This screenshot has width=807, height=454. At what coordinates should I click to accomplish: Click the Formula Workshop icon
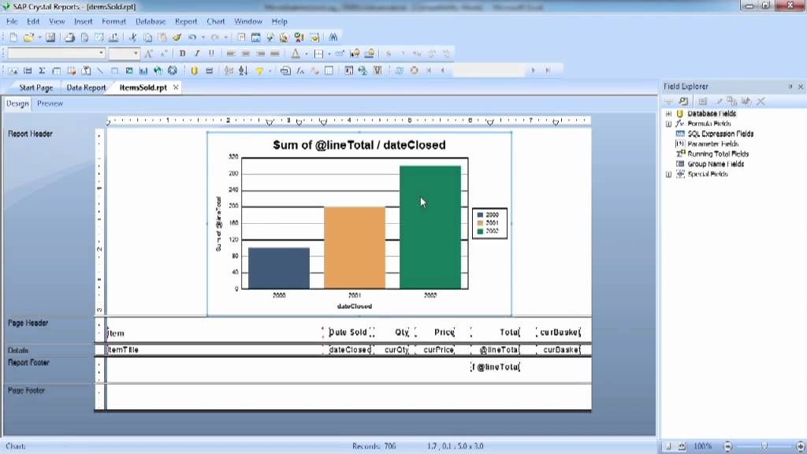300,70
